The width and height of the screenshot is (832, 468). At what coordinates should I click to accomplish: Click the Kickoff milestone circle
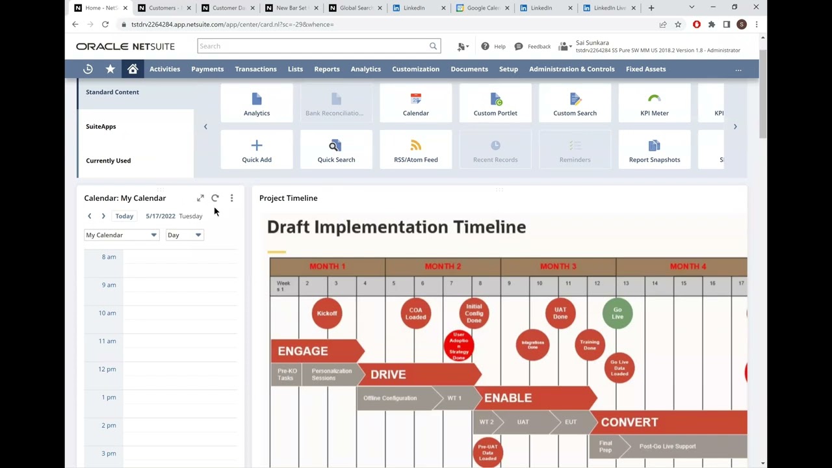pyautogui.click(x=327, y=313)
